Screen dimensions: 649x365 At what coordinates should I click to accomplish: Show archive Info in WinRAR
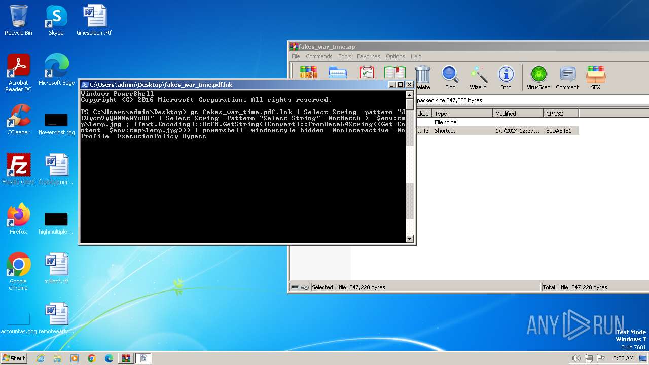506,78
